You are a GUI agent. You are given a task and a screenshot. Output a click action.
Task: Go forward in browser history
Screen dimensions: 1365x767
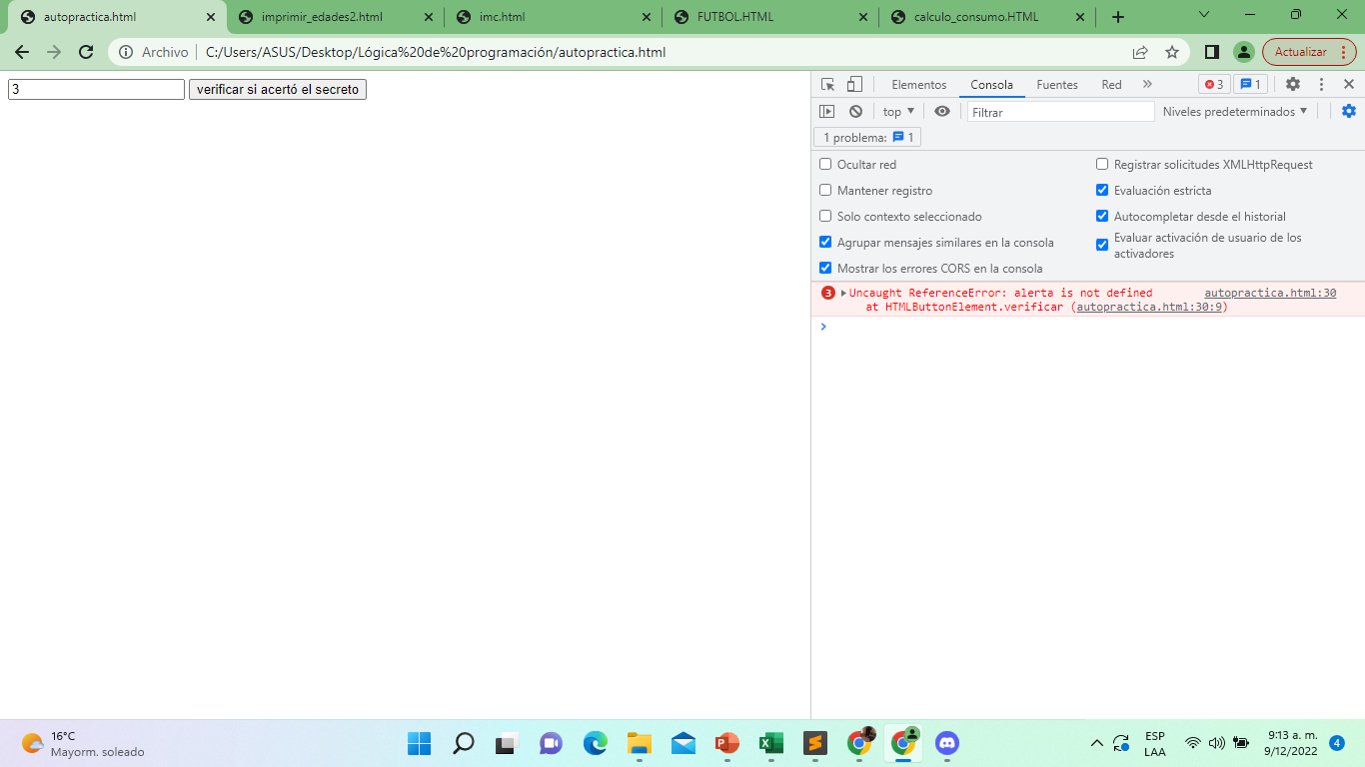point(54,52)
